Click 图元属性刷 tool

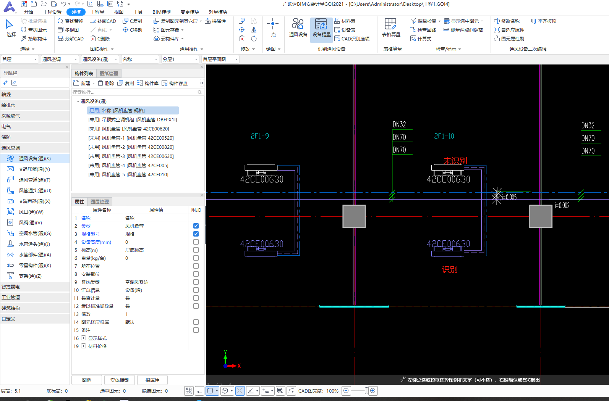pos(509,39)
